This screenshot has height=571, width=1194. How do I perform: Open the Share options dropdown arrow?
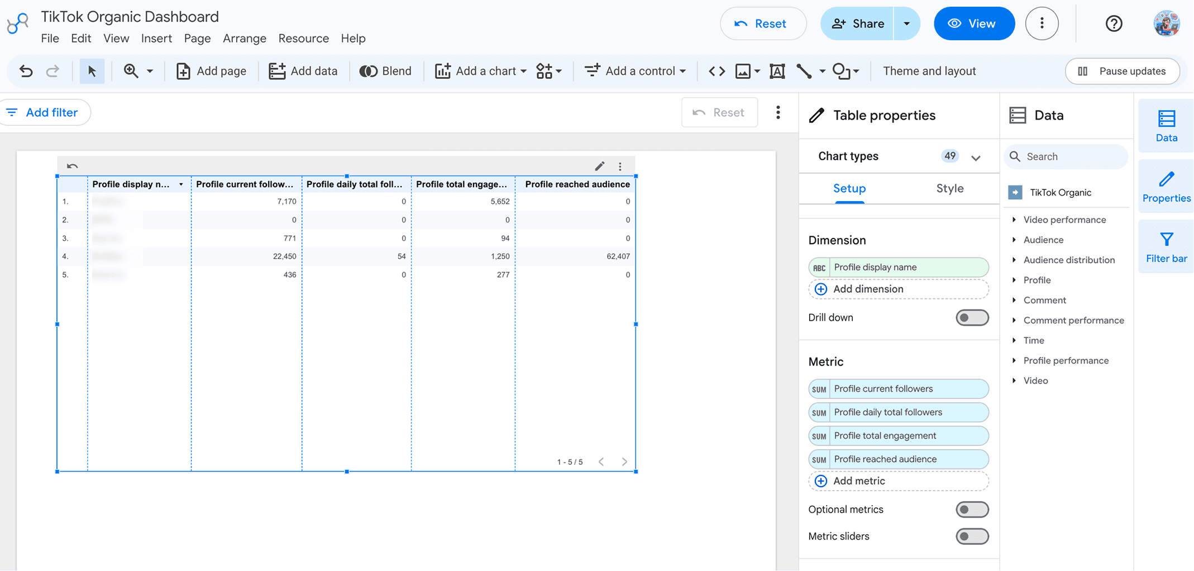[906, 23]
